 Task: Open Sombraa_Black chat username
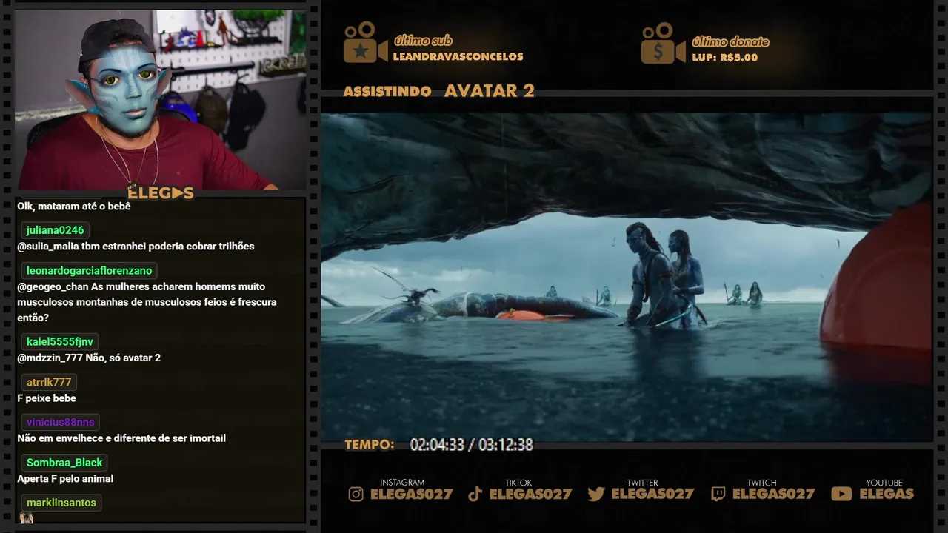coord(64,463)
